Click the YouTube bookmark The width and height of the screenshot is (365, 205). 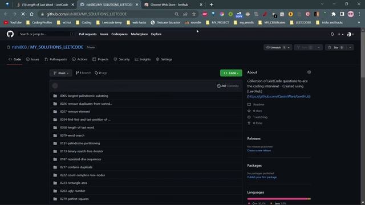13,23
